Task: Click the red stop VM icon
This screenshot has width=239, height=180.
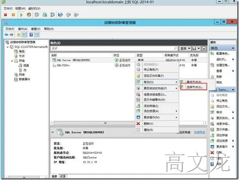Action: point(6,15)
